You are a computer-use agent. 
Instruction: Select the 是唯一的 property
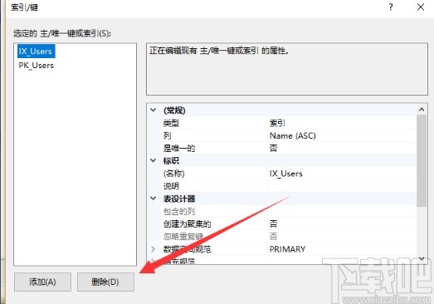(x=179, y=148)
